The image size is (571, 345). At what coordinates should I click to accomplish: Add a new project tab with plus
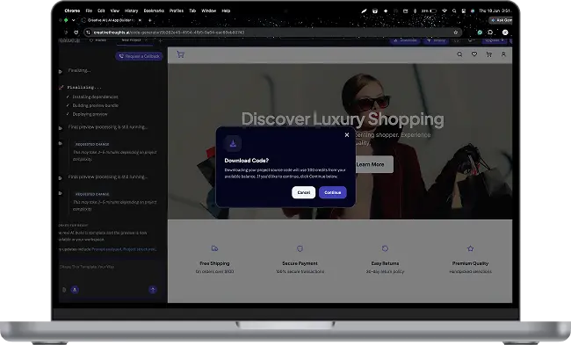[x=160, y=40]
